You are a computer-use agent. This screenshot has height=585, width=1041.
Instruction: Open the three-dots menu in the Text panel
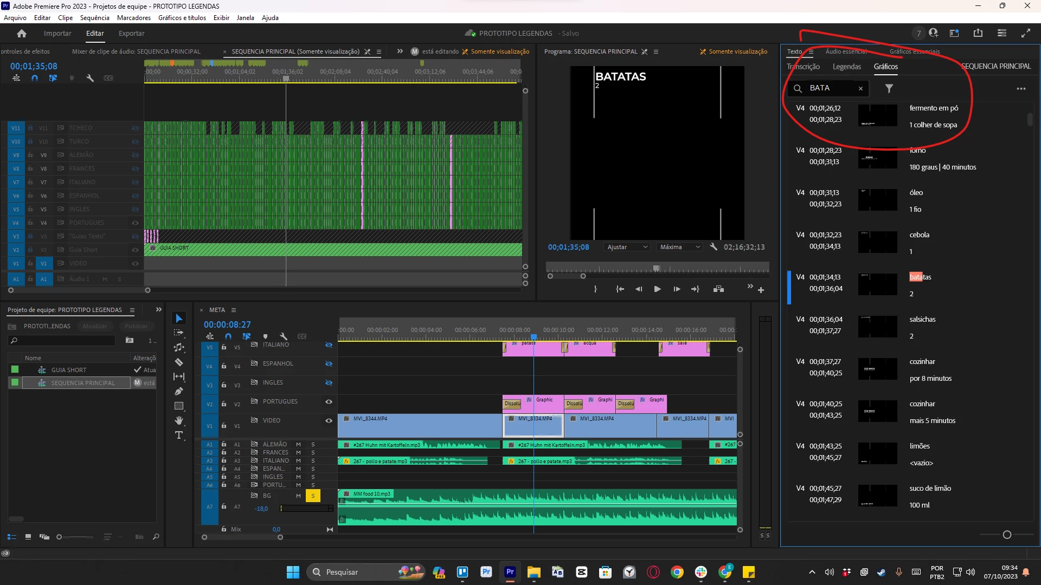click(x=1021, y=89)
